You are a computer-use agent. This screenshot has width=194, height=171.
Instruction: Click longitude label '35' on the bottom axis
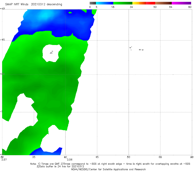[x=34, y=157]
